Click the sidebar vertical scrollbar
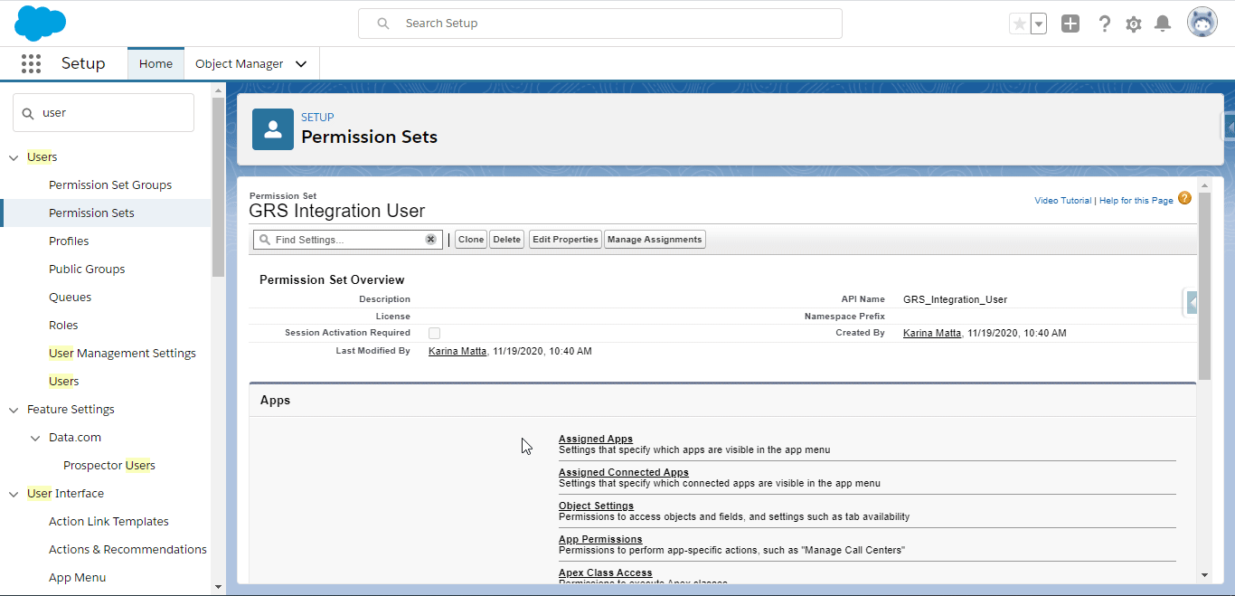Screen dimensions: 1235x596 point(218,186)
